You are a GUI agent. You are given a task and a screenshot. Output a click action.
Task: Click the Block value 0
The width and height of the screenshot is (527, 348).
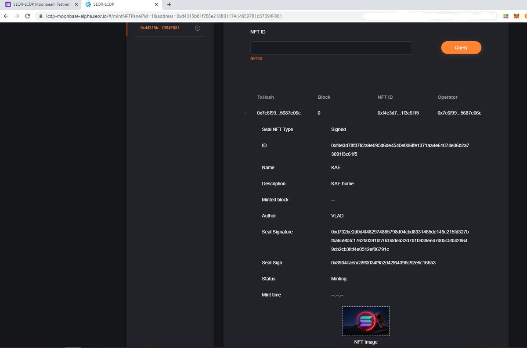point(319,113)
